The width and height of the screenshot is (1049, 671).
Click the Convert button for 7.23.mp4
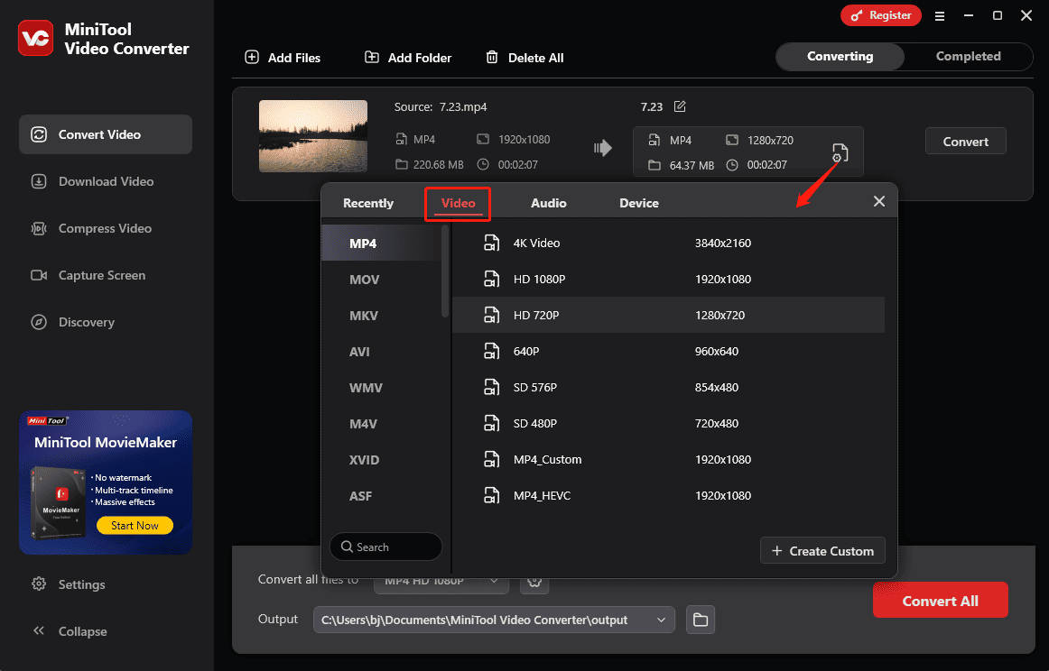(x=965, y=141)
